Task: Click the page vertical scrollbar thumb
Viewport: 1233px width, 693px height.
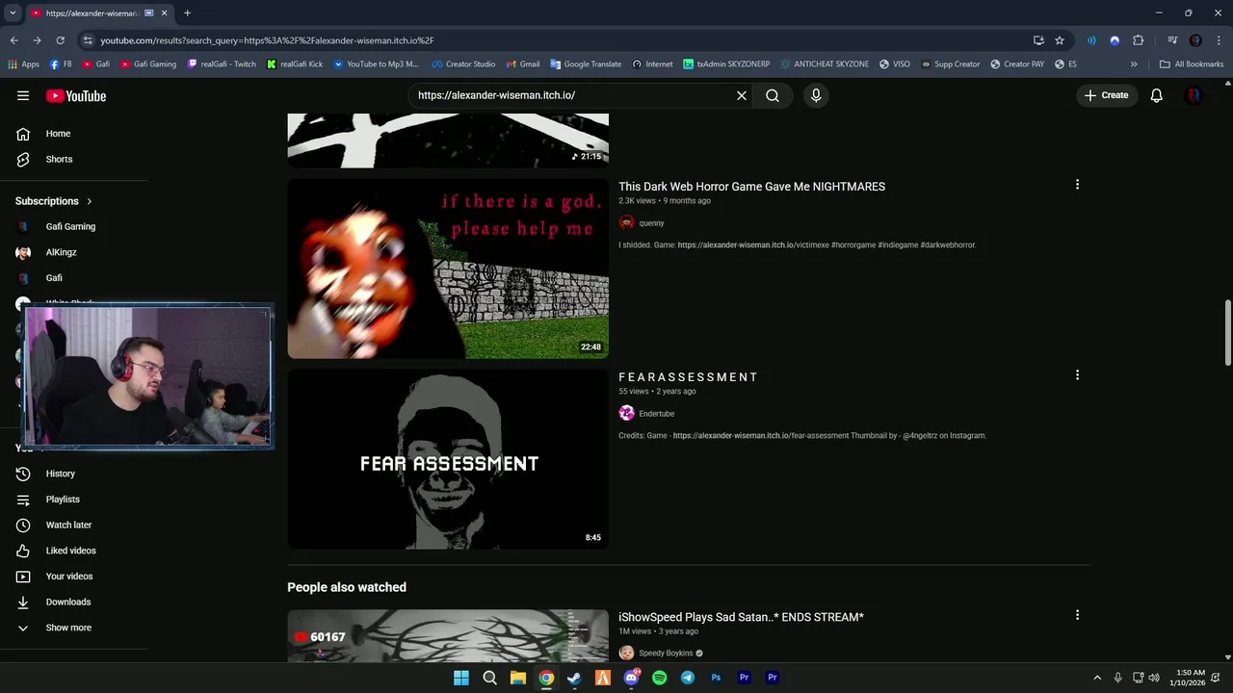Action: [x=1227, y=333]
